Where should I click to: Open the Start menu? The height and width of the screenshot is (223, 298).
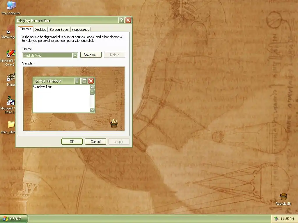[14, 219]
